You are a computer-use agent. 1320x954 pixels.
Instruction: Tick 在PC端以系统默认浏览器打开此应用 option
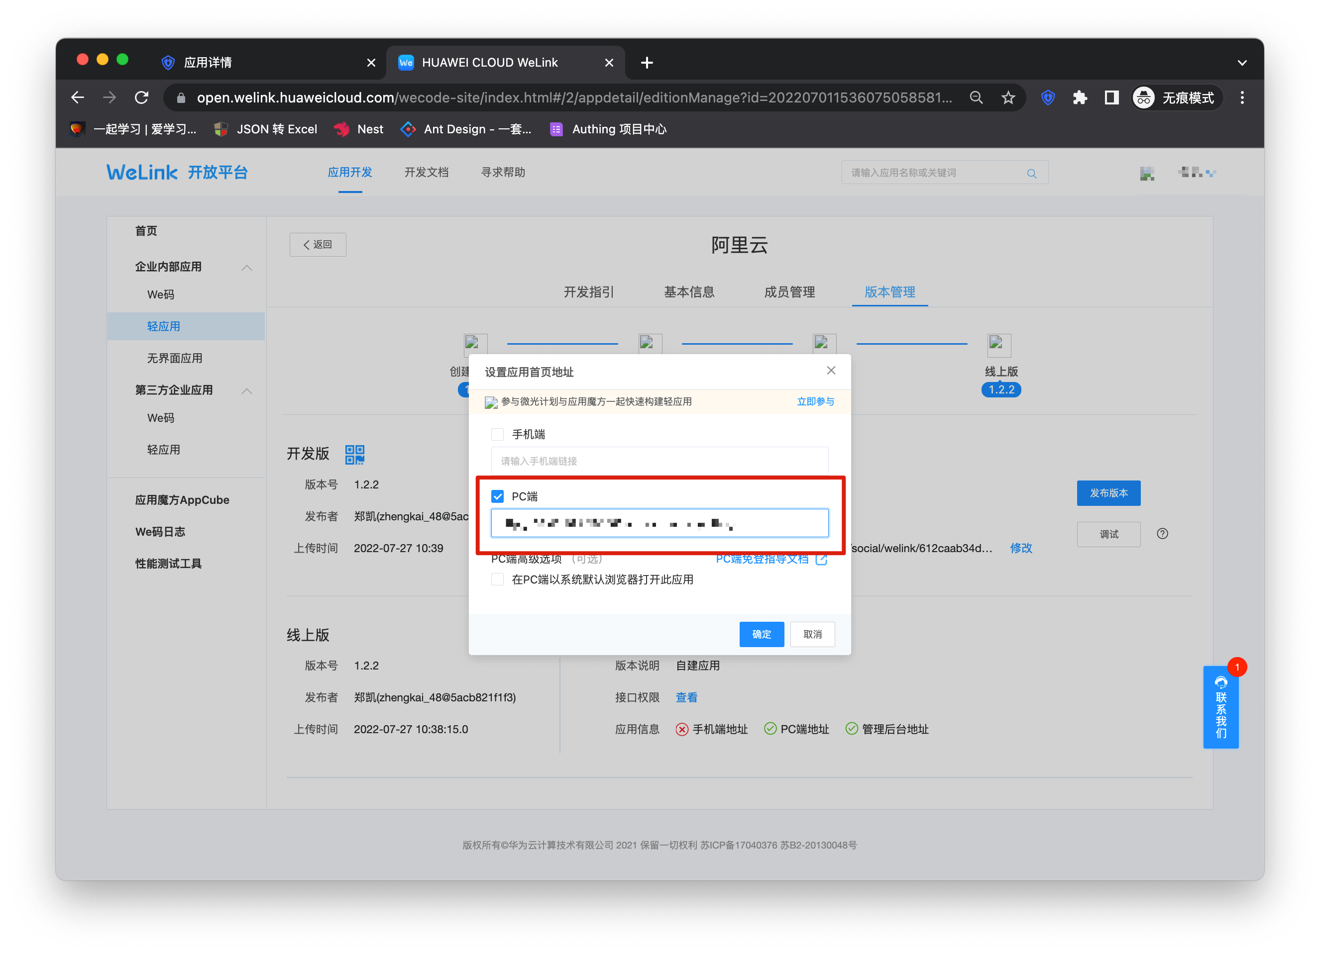497,579
